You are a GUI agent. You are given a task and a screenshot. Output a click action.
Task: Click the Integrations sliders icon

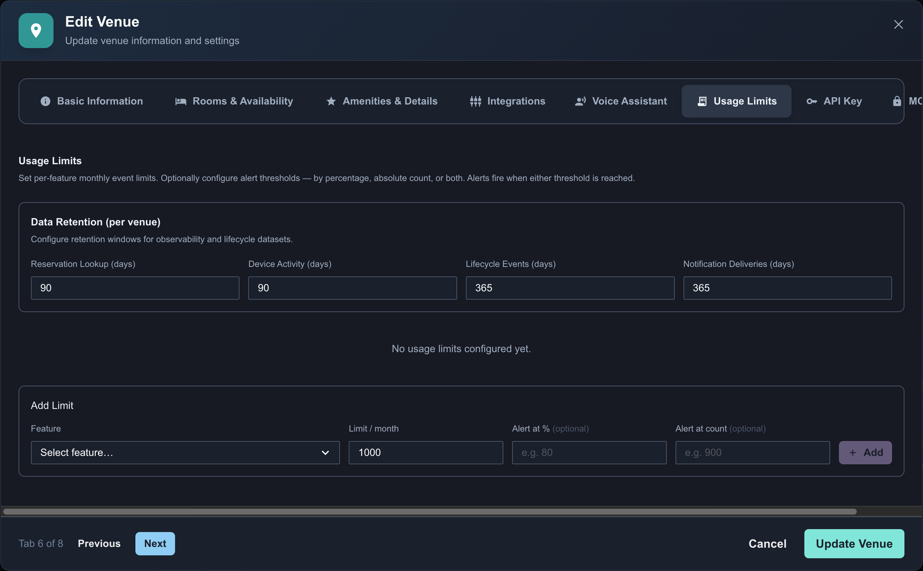point(475,101)
